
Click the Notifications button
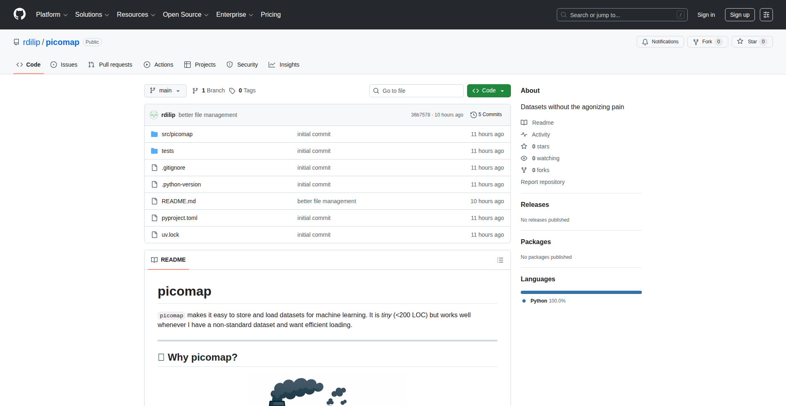660,42
